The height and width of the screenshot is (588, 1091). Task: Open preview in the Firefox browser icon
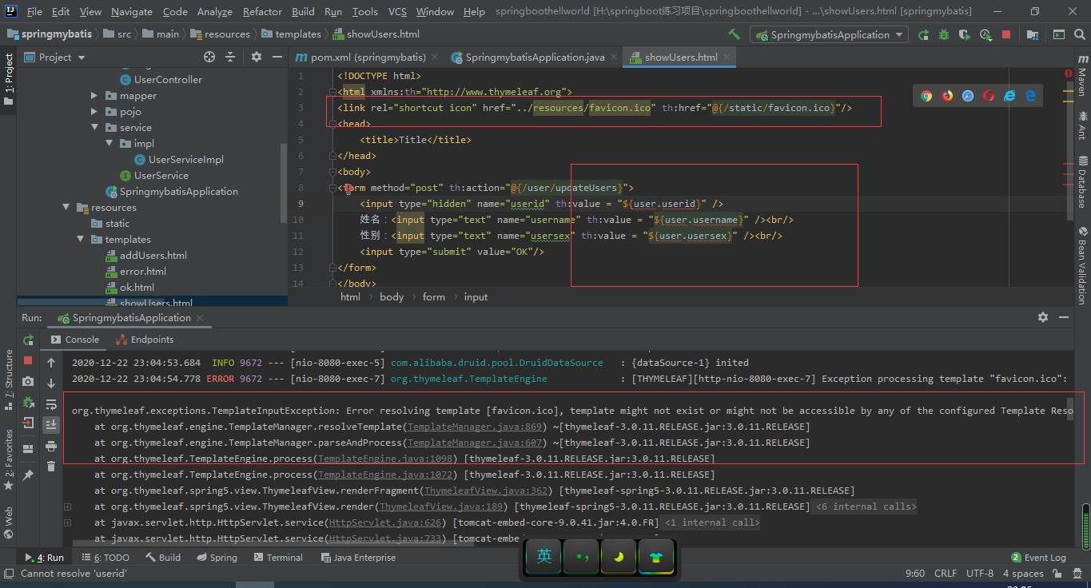point(947,96)
